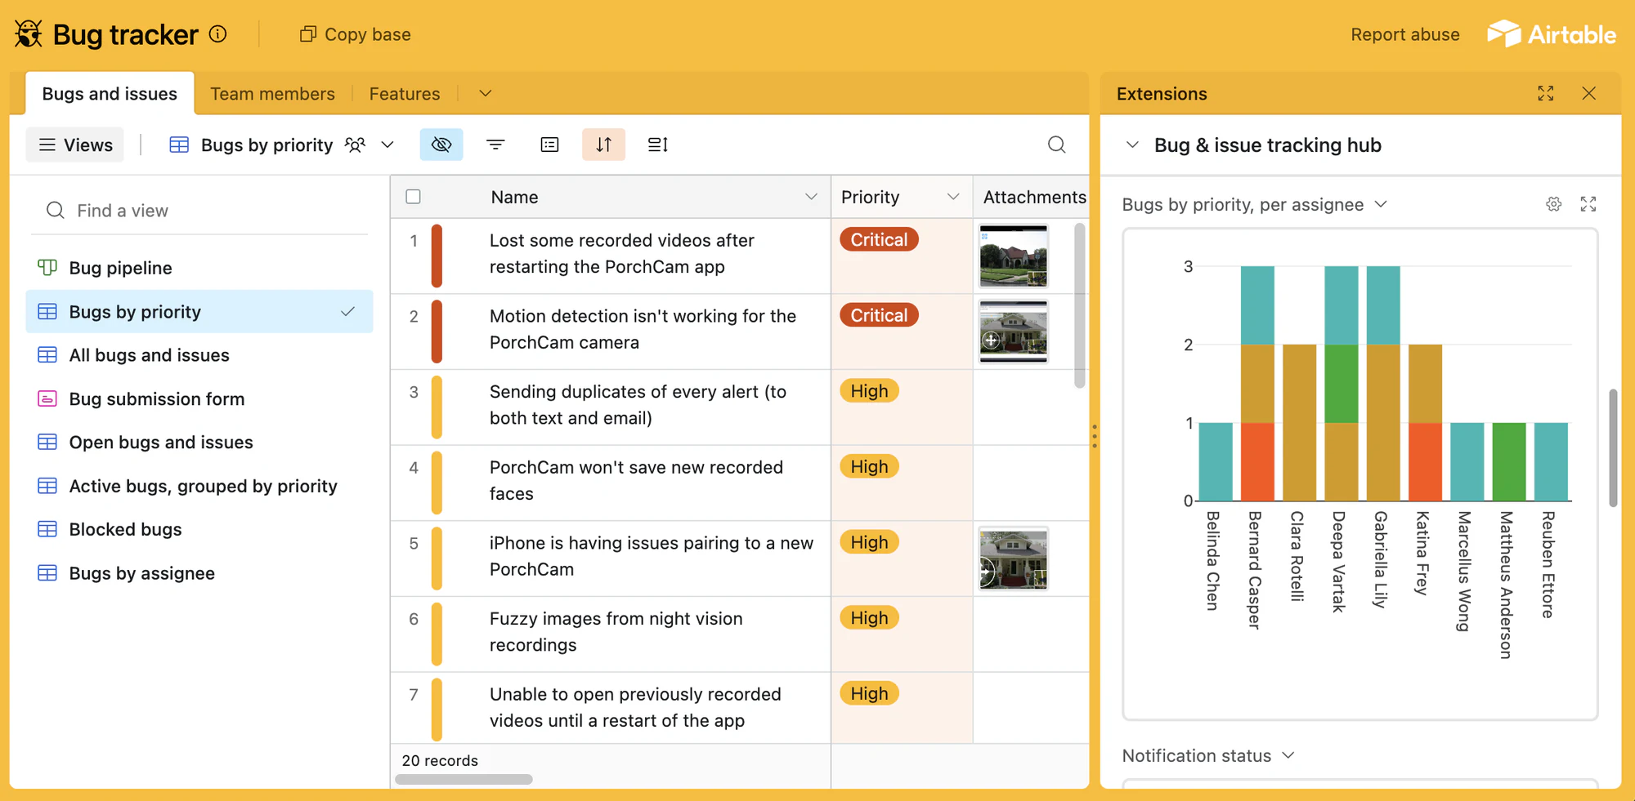Viewport: 1635px width, 801px height.
Task: Click the Find a view search field
Action: click(199, 211)
